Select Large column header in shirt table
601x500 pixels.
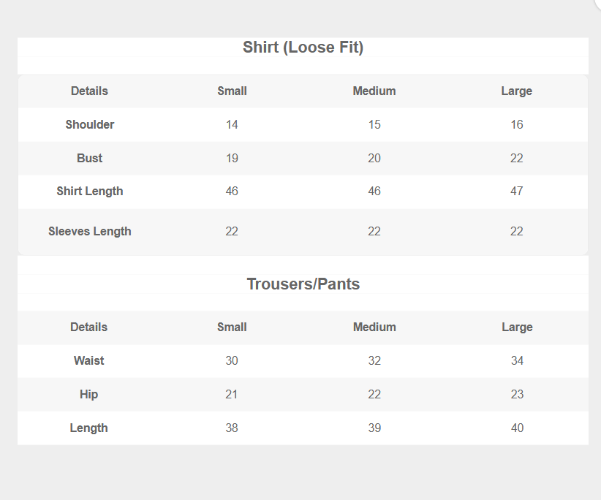click(x=516, y=91)
